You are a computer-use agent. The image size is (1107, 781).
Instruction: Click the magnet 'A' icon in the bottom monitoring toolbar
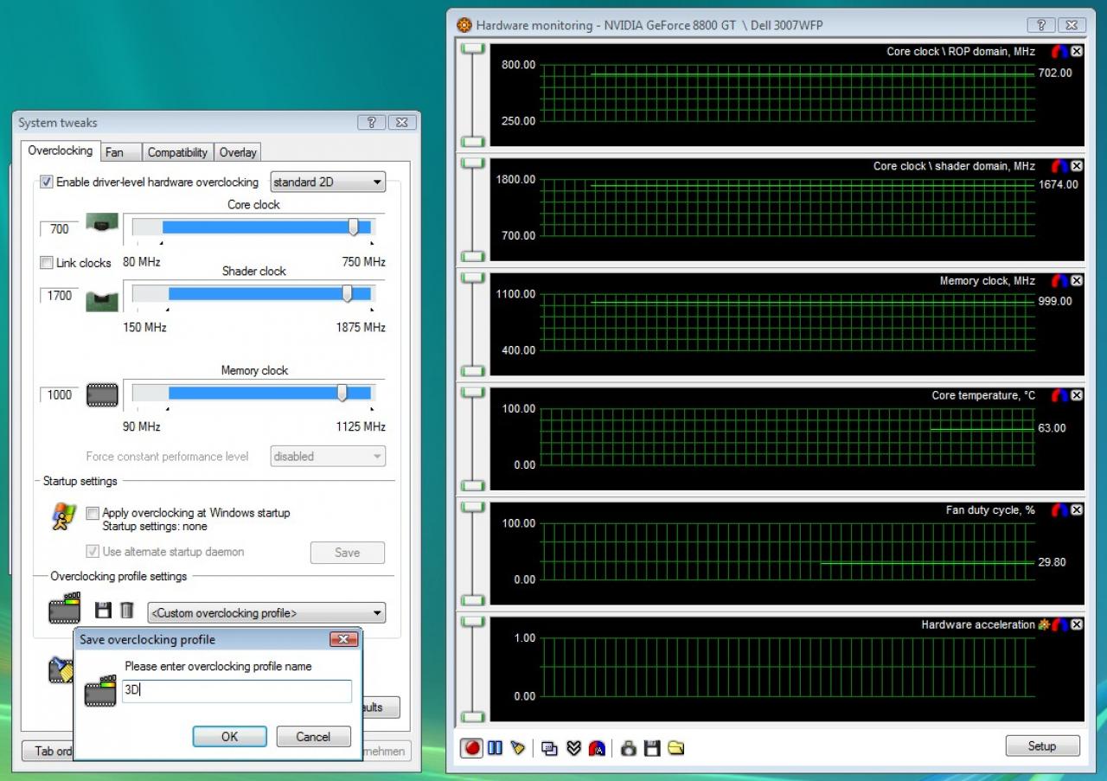(597, 748)
